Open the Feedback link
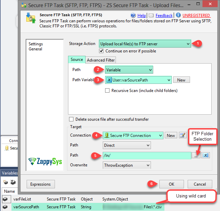 pos(164,15)
